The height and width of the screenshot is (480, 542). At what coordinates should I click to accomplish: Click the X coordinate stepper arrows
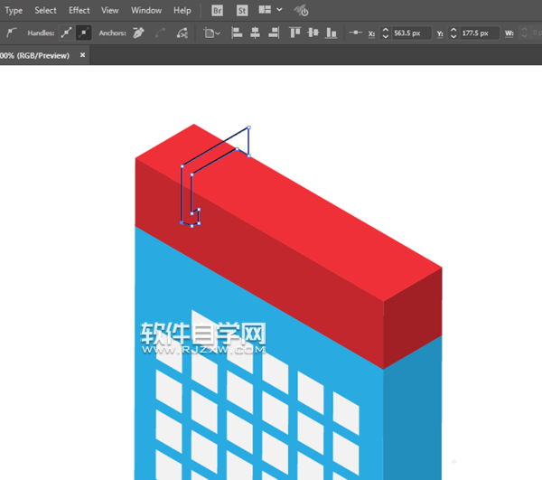[x=386, y=33]
